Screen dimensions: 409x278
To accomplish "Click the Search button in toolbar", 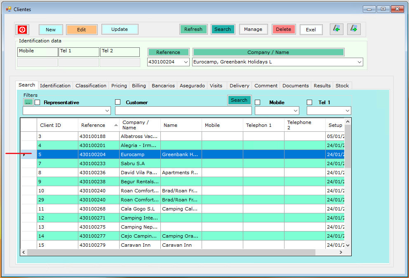I will (223, 29).
